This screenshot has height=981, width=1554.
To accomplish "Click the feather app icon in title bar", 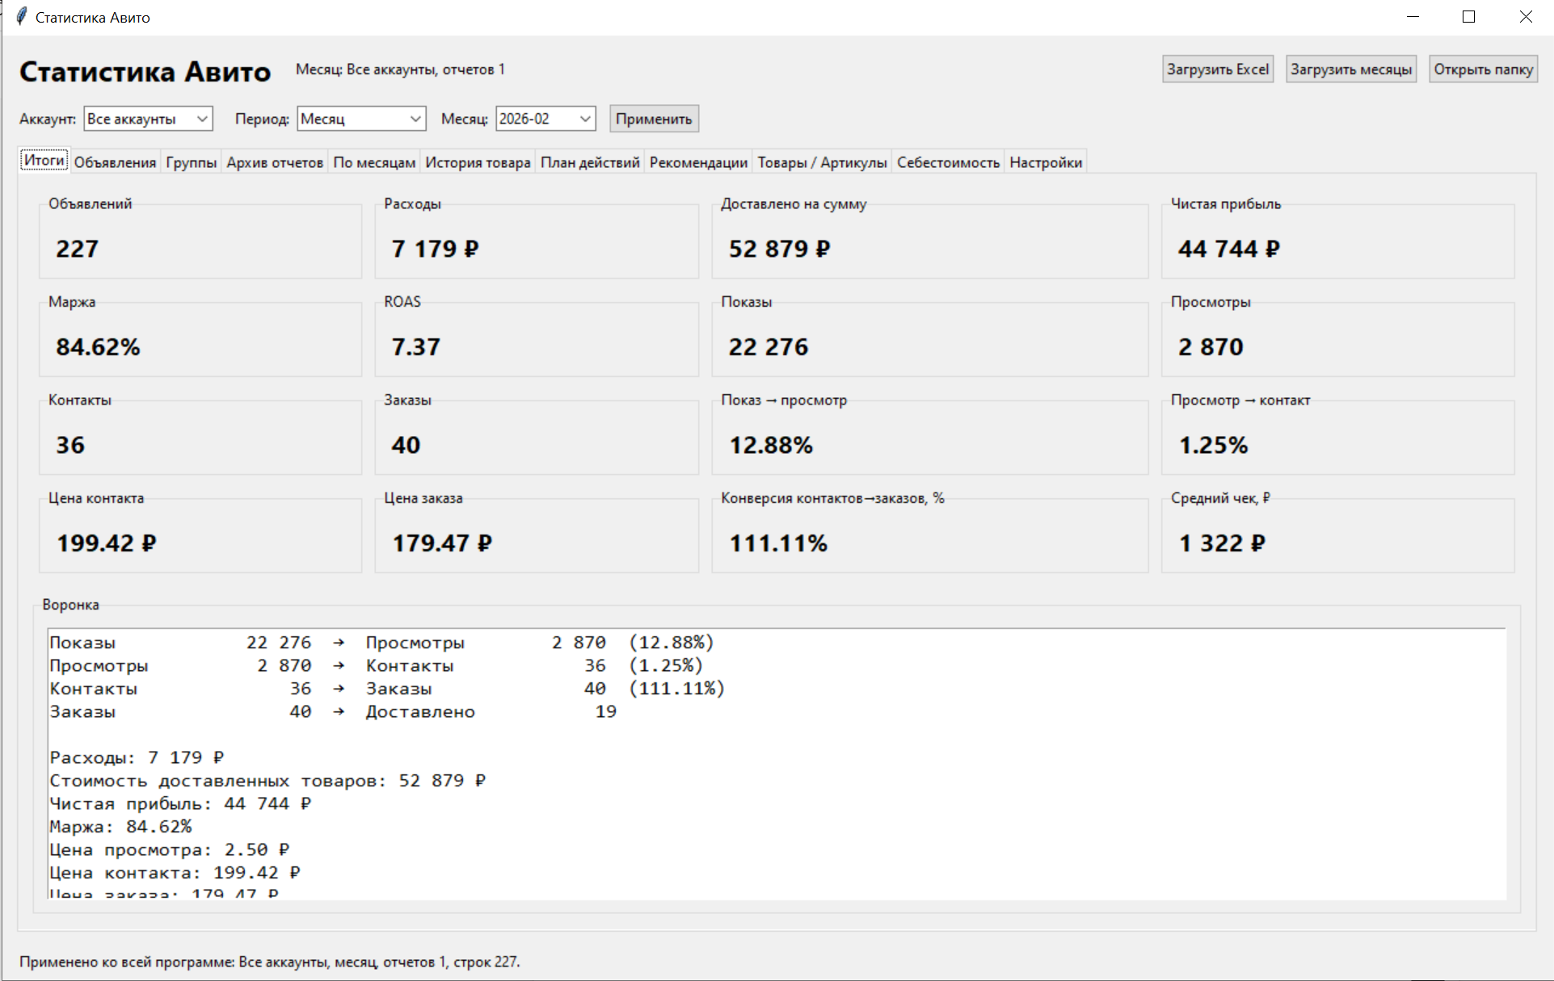I will coord(22,17).
